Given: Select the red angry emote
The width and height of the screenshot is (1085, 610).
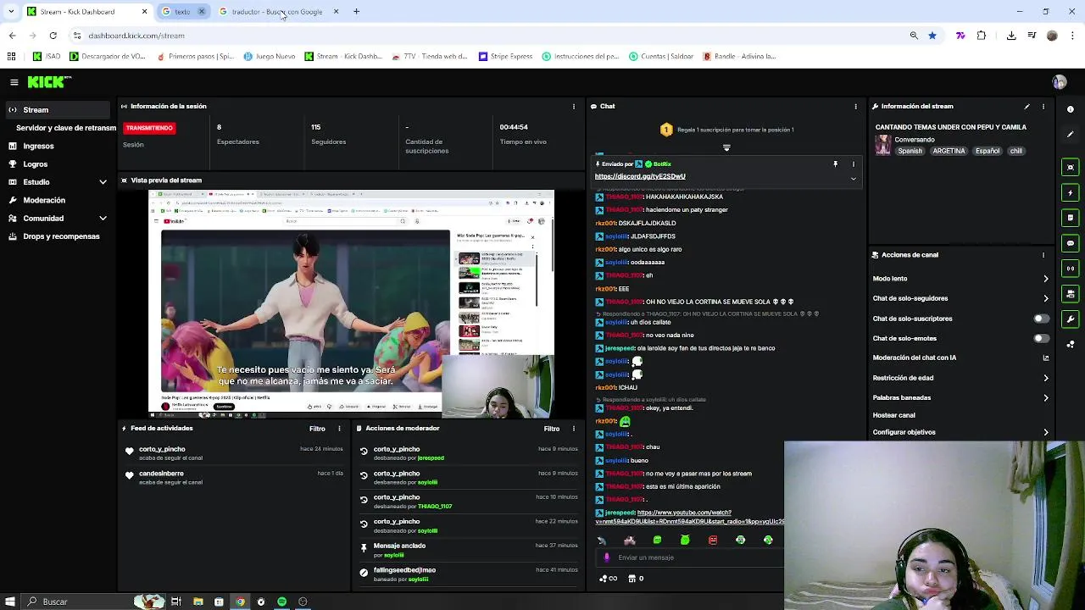Looking at the screenshot, I should [x=713, y=540].
